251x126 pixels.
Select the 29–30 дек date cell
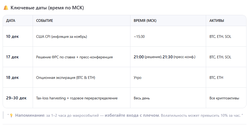pos(16,98)
